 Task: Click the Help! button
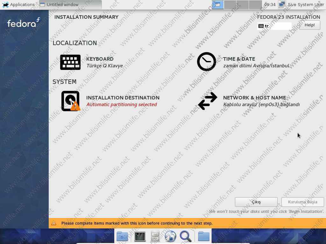click(x=309, y=25)
